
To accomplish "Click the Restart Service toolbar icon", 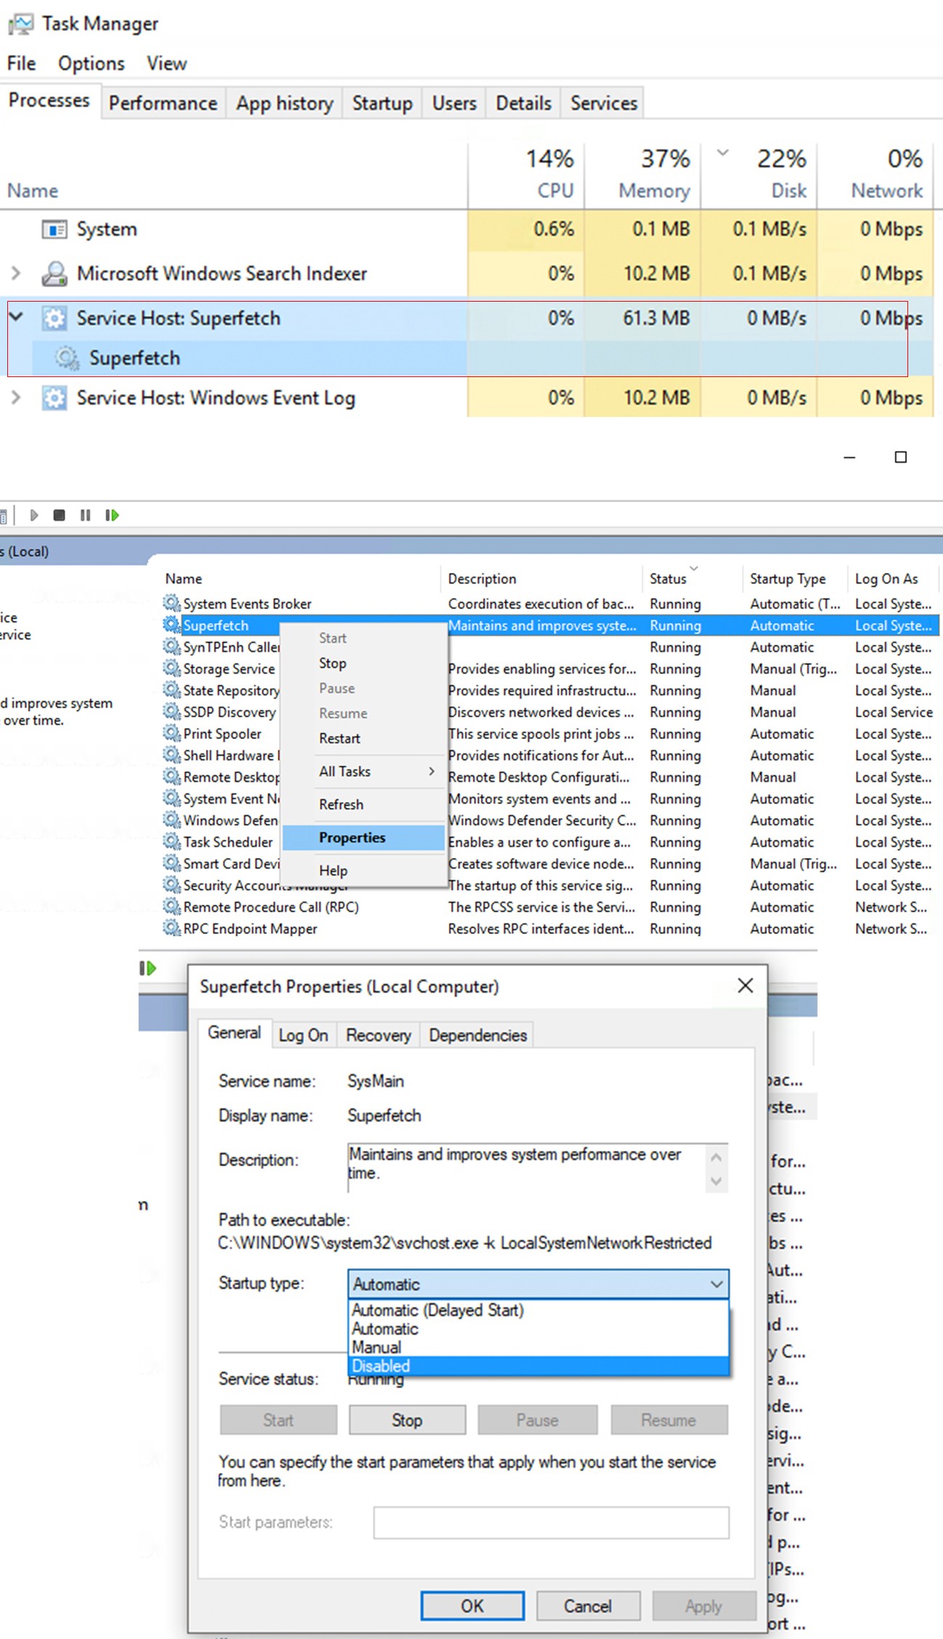I will click(112, 515).
